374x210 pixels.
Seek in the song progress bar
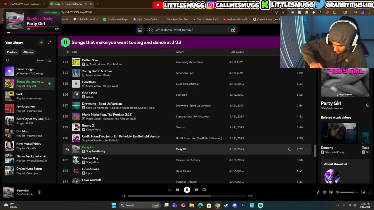(x=187, y=196)
